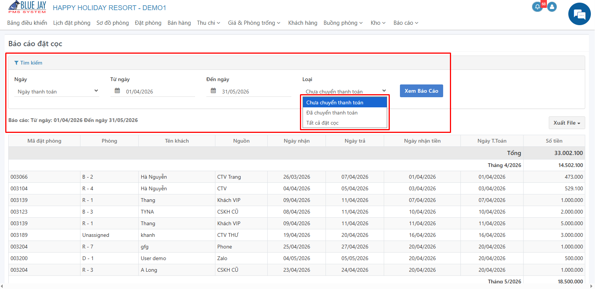
Task: Expand the Báo cáo menu
Action: coord(406,23)
